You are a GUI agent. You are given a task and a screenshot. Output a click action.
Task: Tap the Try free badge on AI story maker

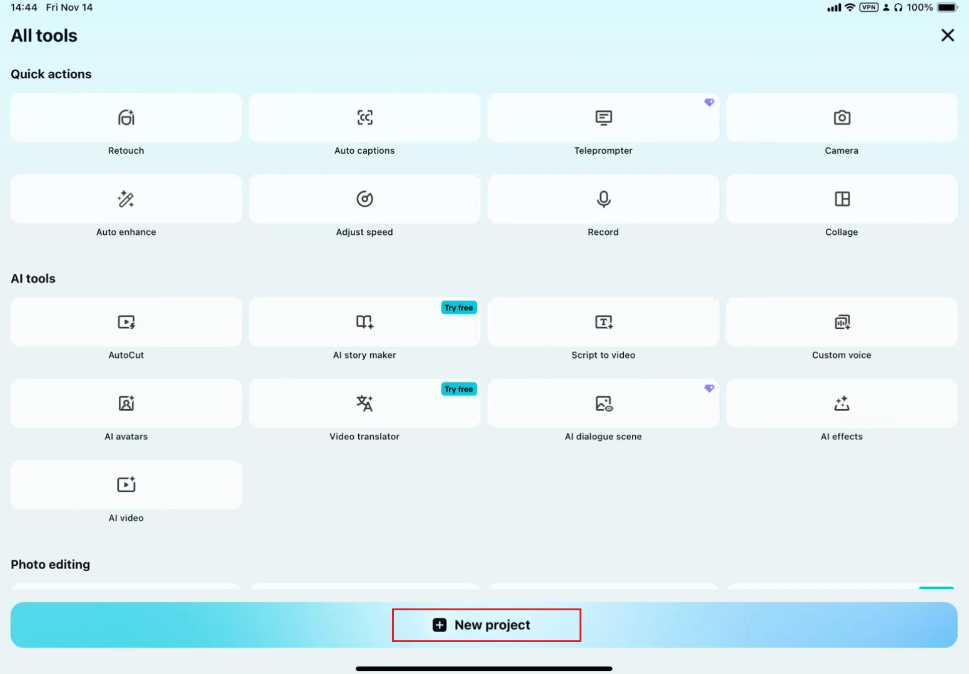(x=459, y=308)
